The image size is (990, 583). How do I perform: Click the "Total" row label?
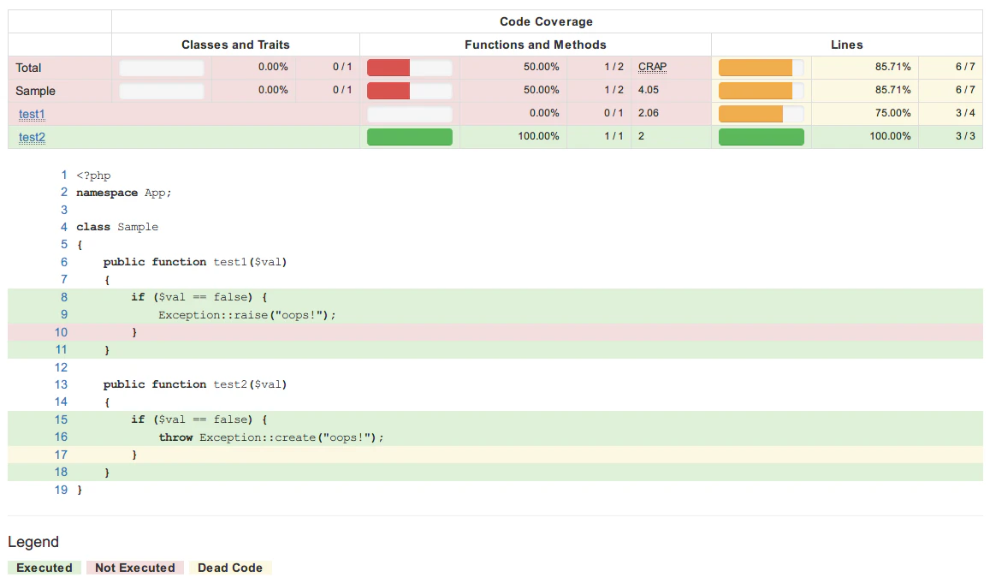(28, 68)
